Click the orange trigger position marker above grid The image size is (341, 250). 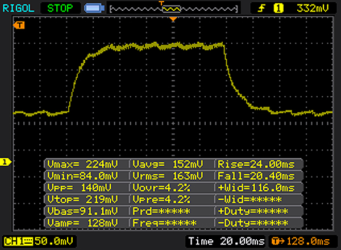click(x=173, y=19)
